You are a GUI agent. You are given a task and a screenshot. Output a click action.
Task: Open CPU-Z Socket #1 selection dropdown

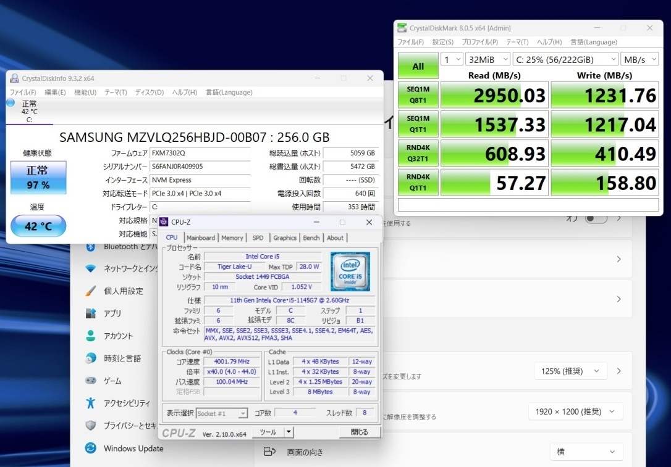(x=222, y=413)
